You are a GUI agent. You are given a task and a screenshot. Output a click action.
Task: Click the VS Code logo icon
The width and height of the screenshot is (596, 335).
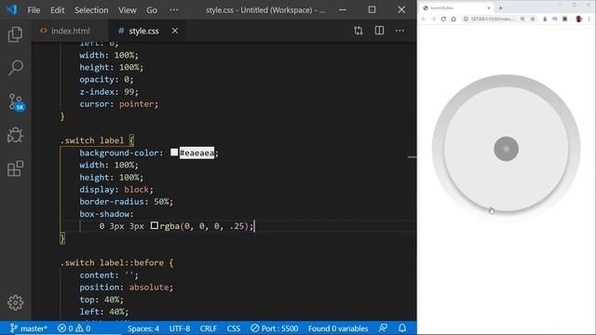point(11,9)
